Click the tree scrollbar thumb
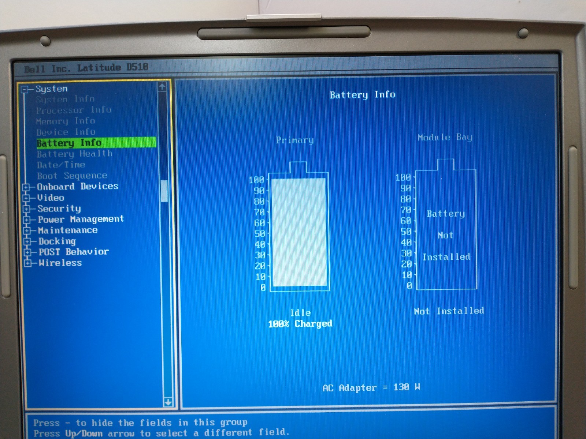The height and width of the screenshot is (439, 586). [164, 191]
